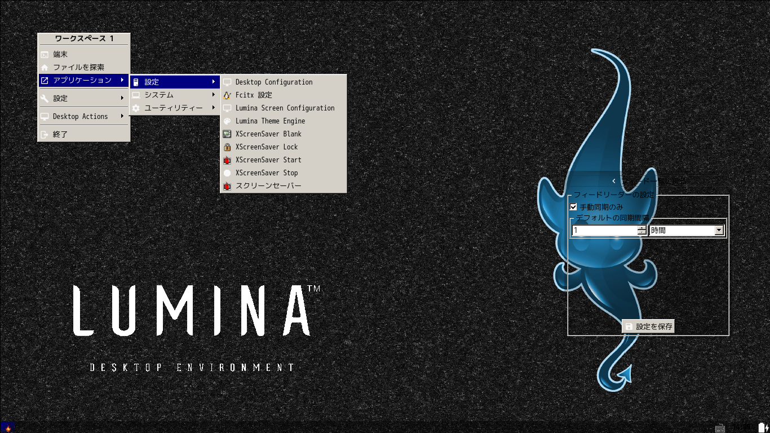Toggle 手動同期のみ checkbox
770x433 pixels.
pos(574,207)
